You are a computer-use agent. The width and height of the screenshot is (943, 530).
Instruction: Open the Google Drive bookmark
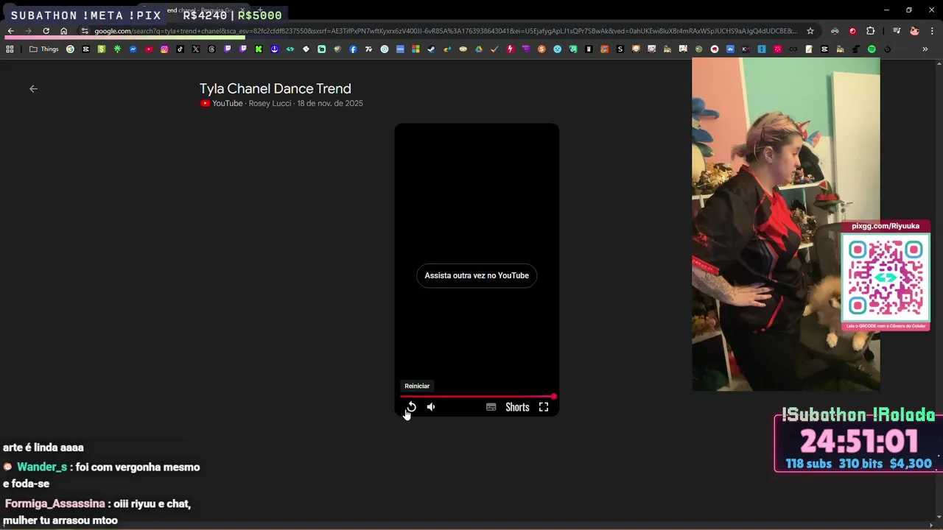coord(478,49)
